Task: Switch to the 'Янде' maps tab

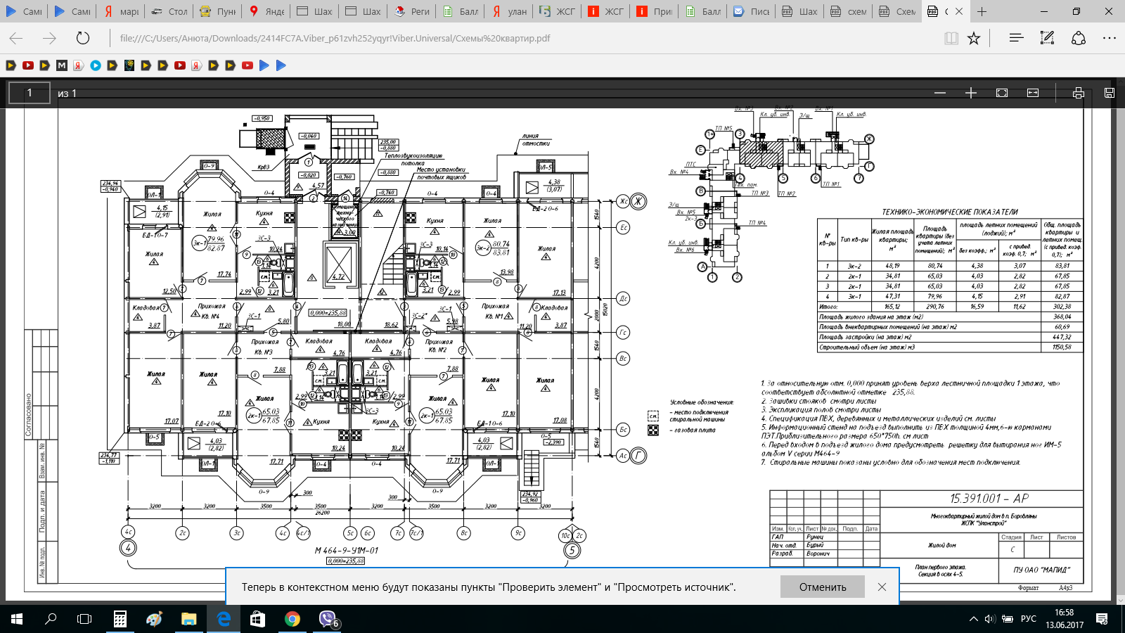Action: [266, 11]
